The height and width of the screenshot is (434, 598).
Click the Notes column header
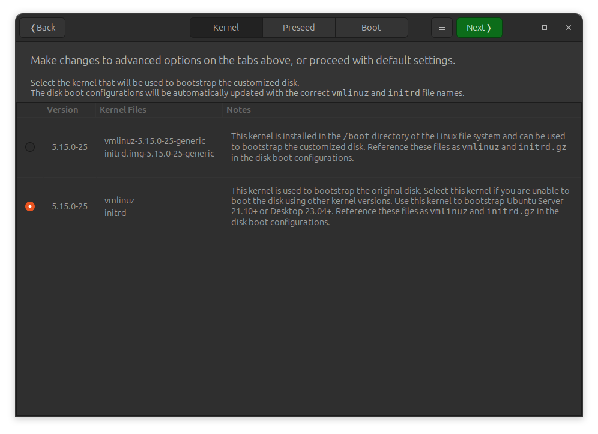[238, 110]
